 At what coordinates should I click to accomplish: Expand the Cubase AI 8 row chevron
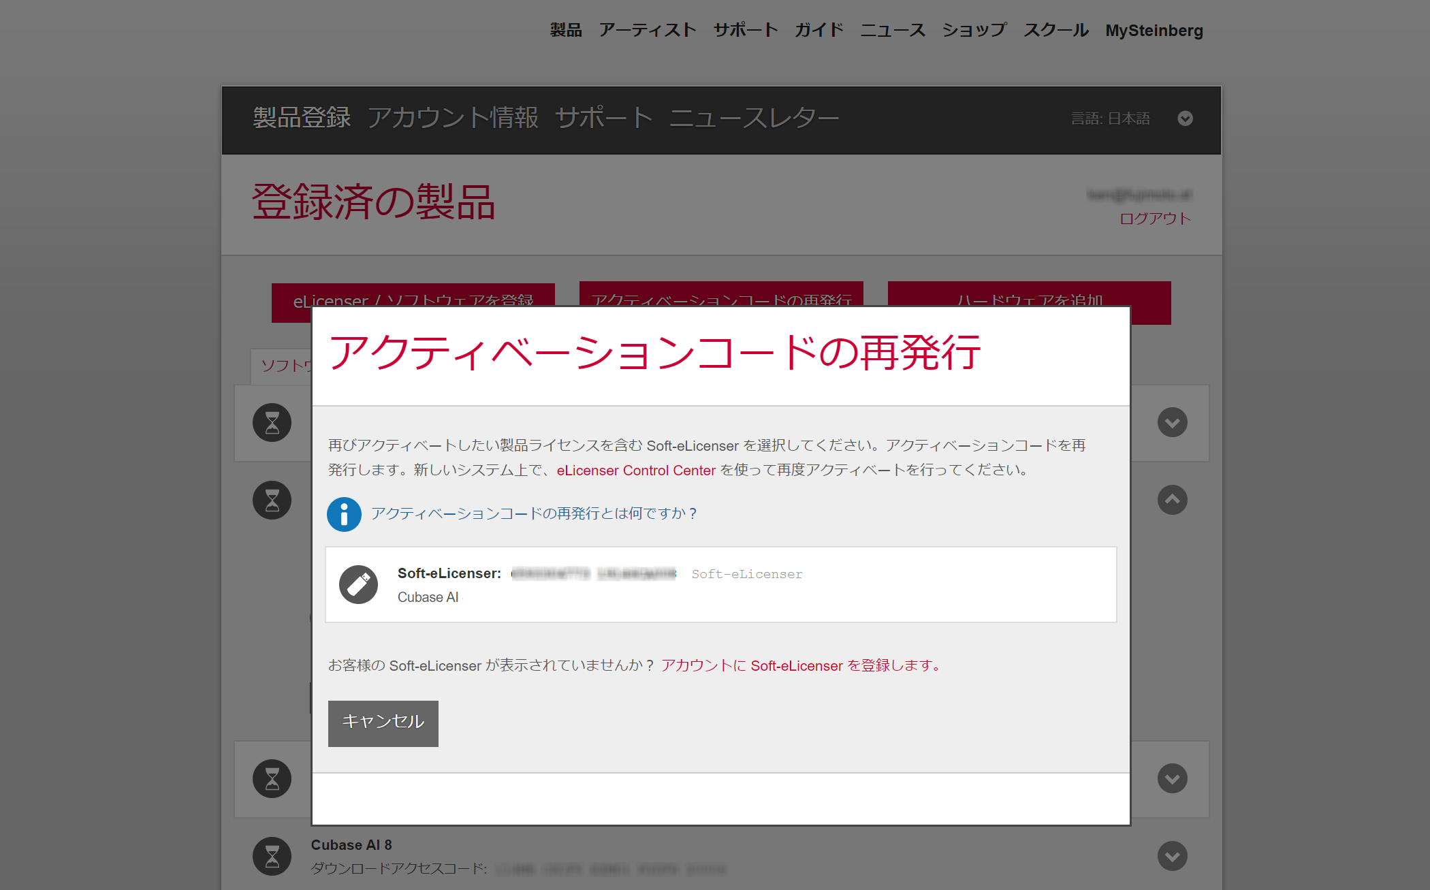(1173, 856)
